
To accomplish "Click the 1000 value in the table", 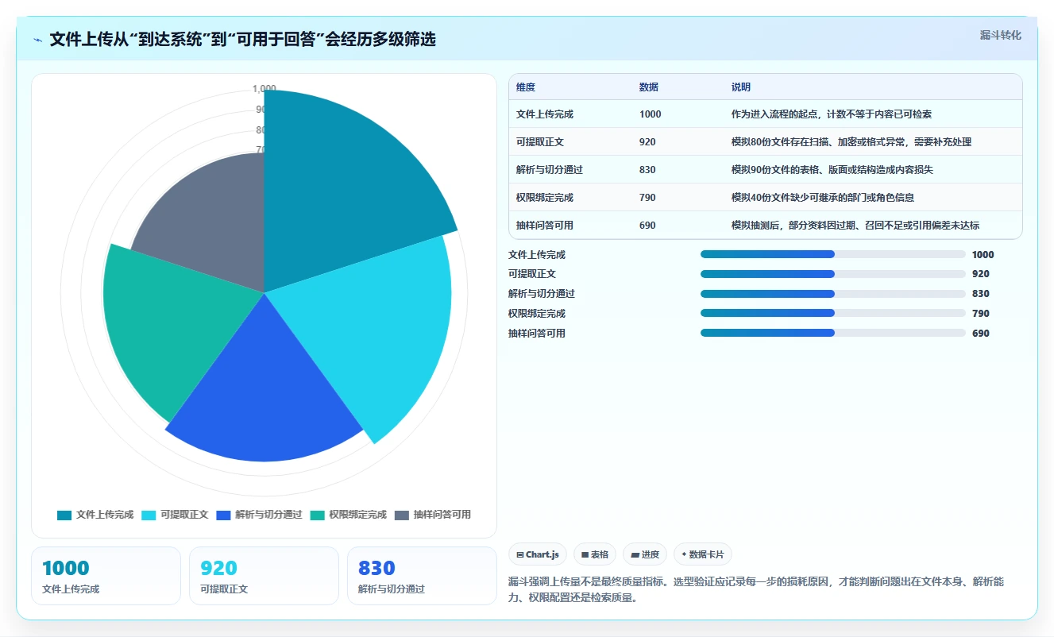I will click(x=650, y=114).
